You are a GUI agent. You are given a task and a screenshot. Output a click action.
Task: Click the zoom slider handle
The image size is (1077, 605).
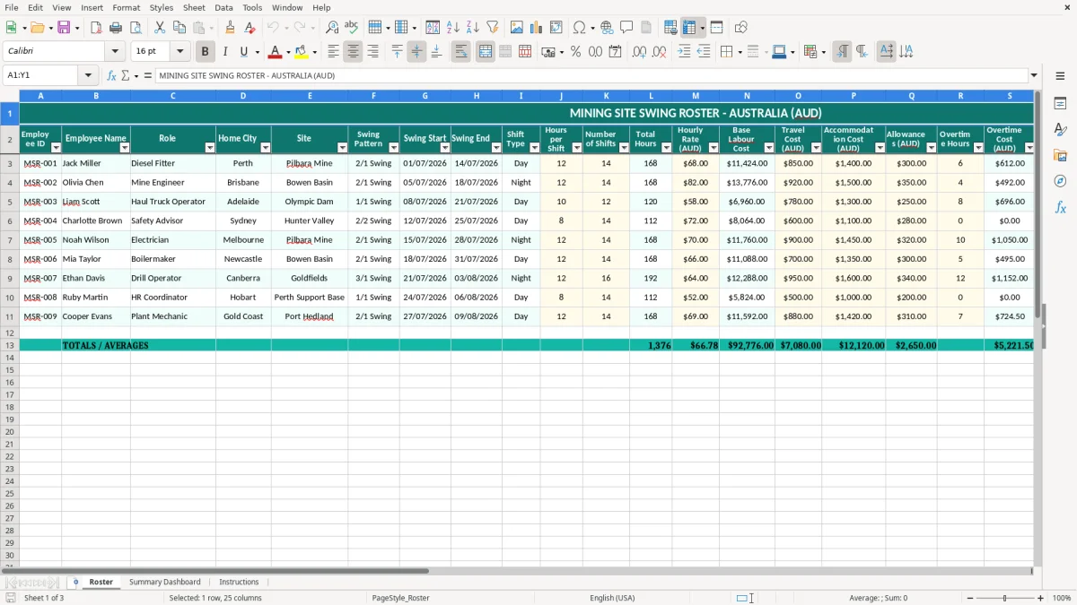pos(1005,598)
